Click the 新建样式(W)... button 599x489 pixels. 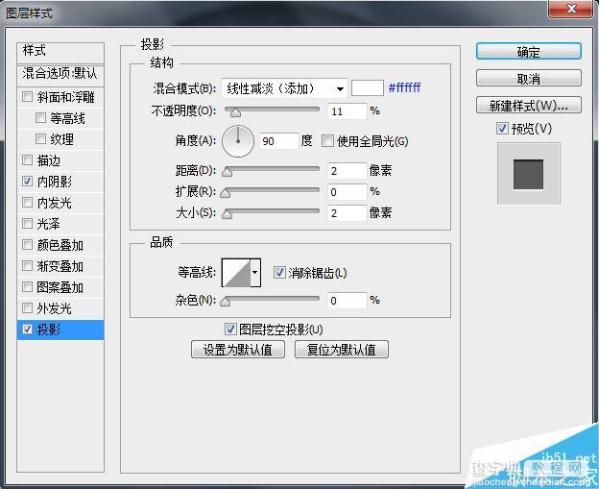(x=529, y=105)
